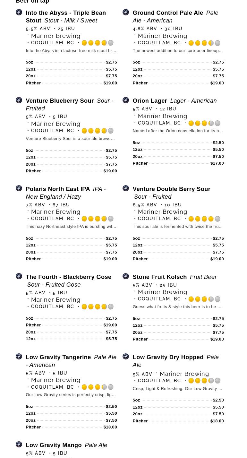Open the Orion Lager beer link
The width and height of the screenshot is (247, 458).
(x=150, y=101)
